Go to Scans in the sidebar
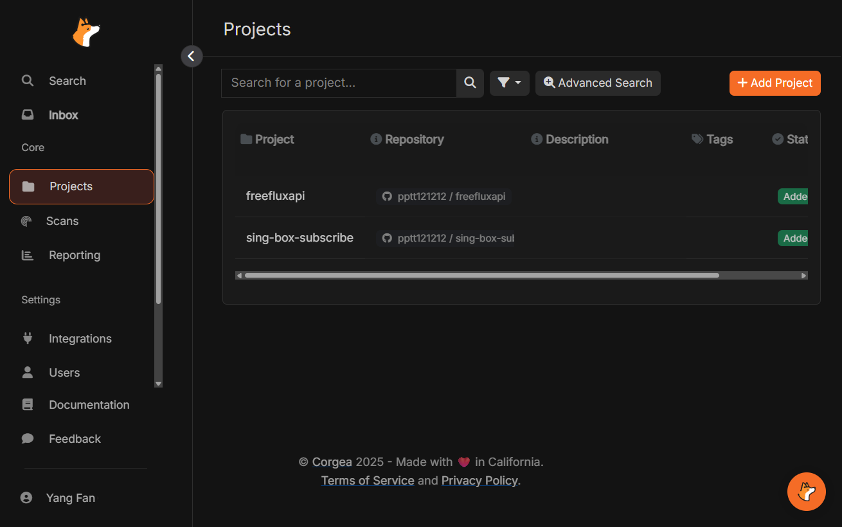The image size is (842, 527). pos(62,221)
